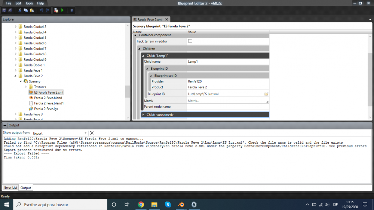Browse for Blueprint ID using folder icon
The height and width of the screenshot is (210, 374).
266,94
